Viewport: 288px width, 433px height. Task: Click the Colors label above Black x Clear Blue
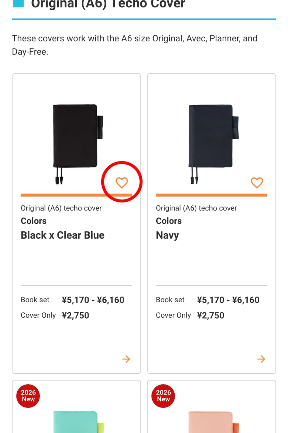tap(34, 221)
